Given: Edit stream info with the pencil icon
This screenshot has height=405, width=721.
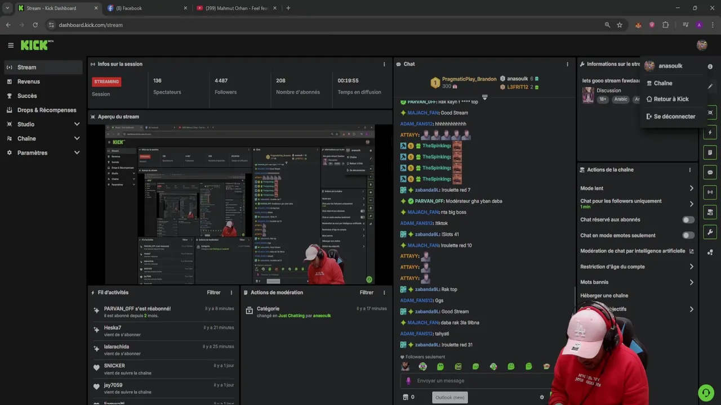Looking at the screenshot, I should pos(710,87).
